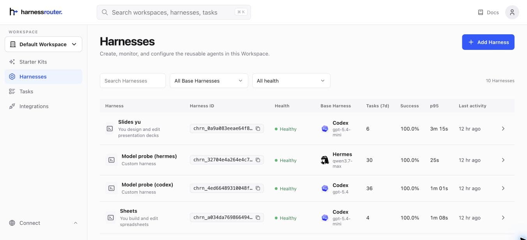Expand the Connect section chevron
The height and width of the screenshot is (240, 527).
[76, 223]
